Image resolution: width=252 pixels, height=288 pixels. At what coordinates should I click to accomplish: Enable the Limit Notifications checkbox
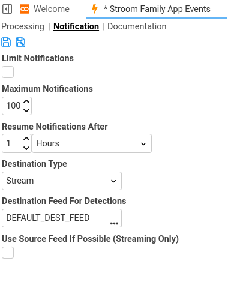click(x=8, y=72)
